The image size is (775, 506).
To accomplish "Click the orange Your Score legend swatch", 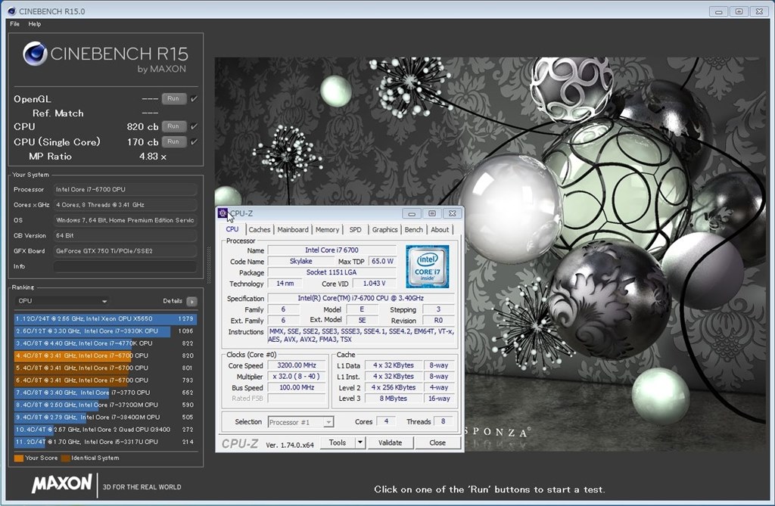I will coord(19,458).
